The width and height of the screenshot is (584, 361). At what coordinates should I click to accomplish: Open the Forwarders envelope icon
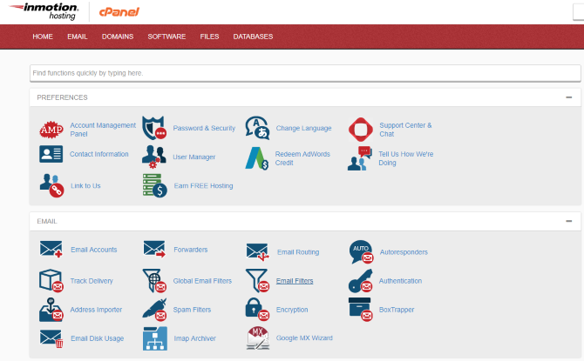tap(154, 250)
